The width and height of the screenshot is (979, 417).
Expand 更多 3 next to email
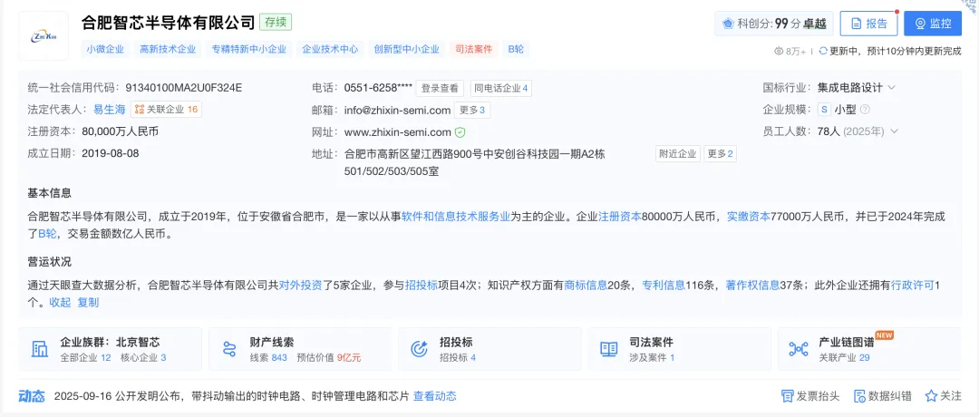click(472, 111)
